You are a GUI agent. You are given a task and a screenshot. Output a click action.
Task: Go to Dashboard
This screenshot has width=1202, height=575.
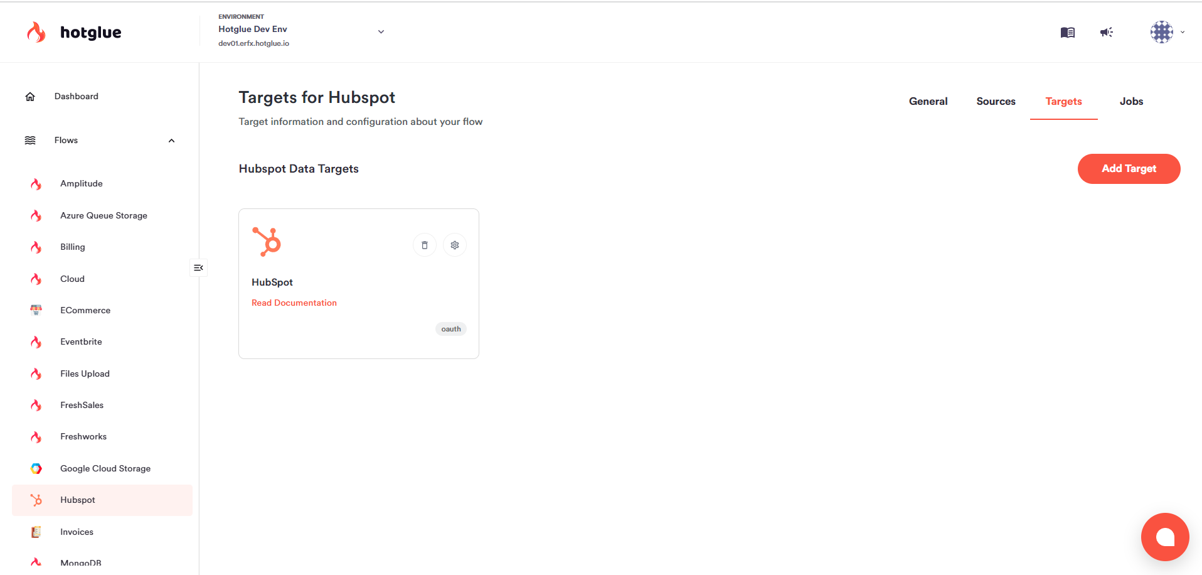pyautogui.click(x=77, y=96)
